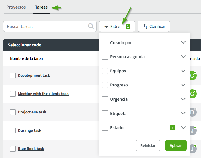This screenshot has height=158, width=201.
Task: Check the Creado por filter checkbox
Action: click(x=105, y=43)
